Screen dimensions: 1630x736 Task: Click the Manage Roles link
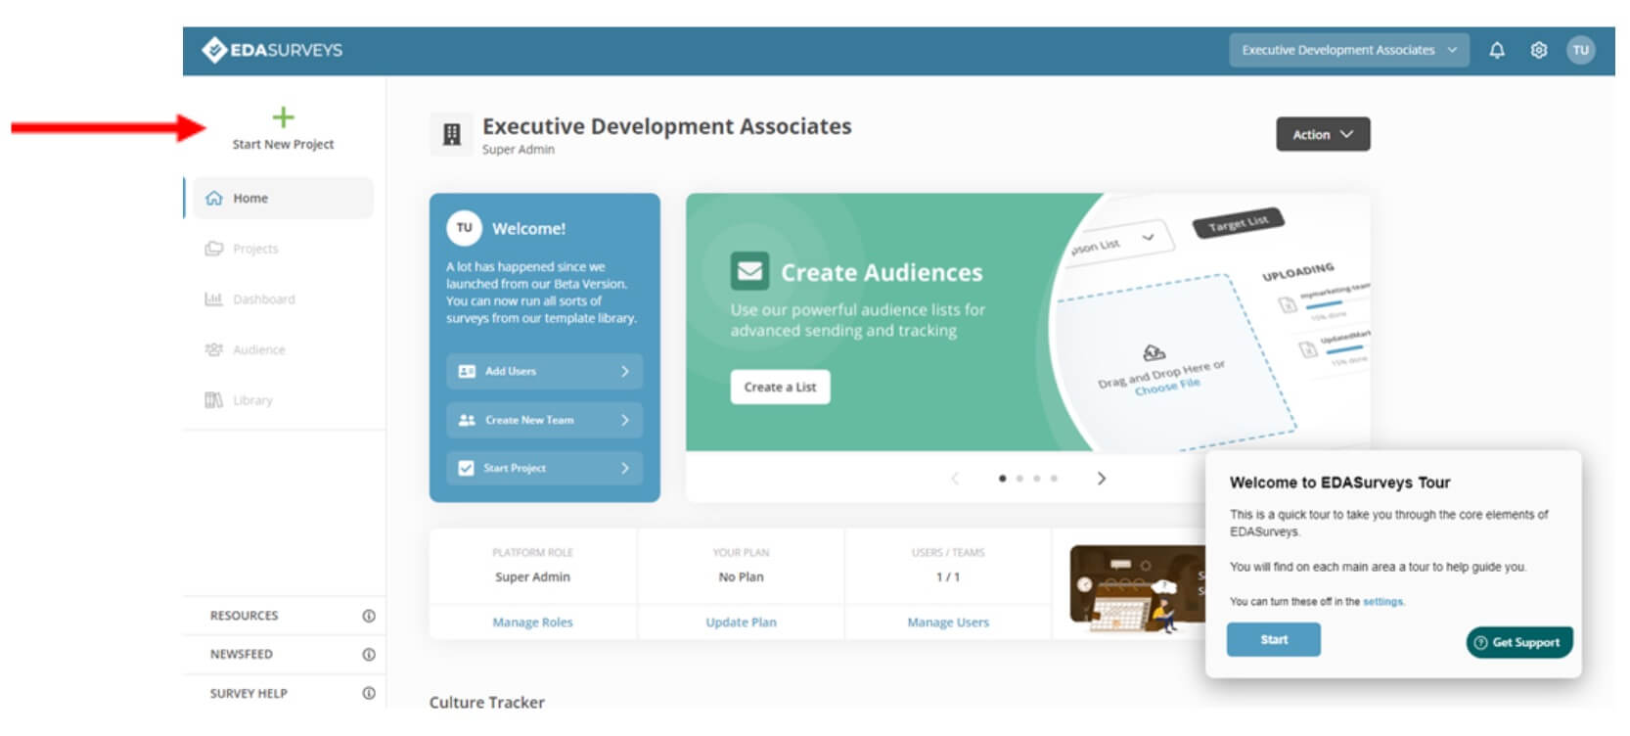[x=532, y=622]
